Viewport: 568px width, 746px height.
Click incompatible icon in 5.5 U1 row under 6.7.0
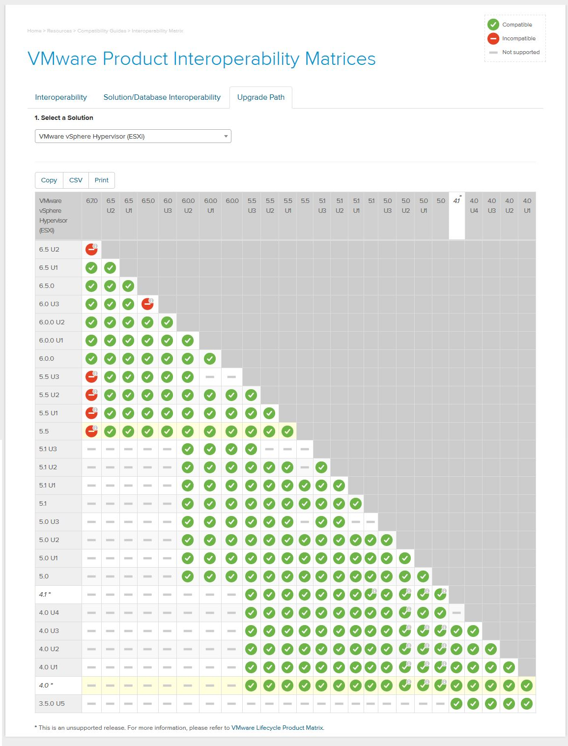tap(91, 413)
